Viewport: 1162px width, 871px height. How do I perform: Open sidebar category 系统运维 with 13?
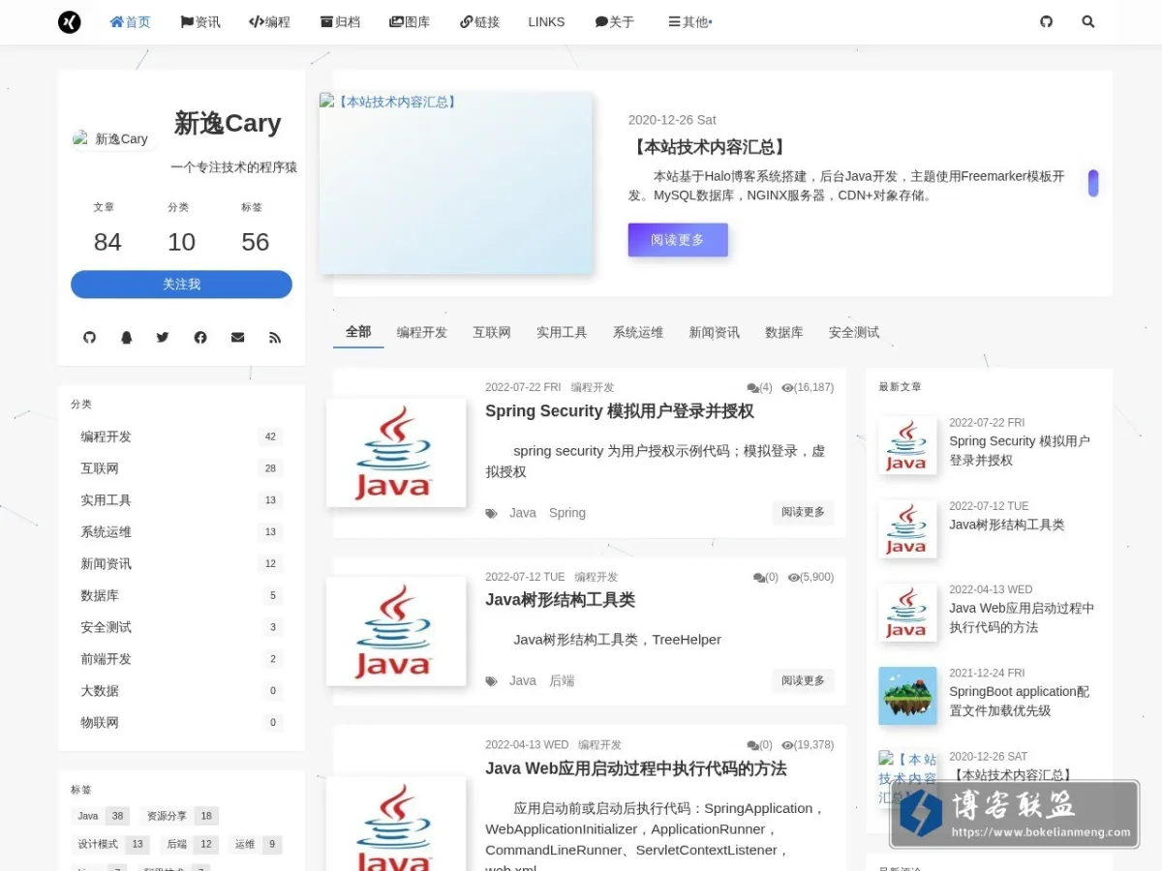coord(181,532)
